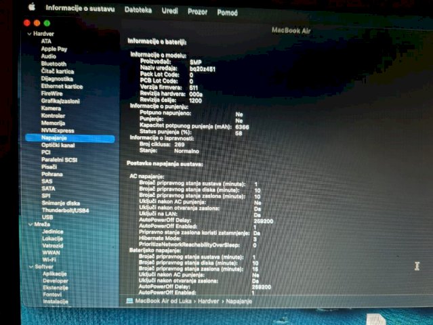Select Grafika/zasloni in the sidebar
Screen dimensions: 433x325
(x=60, y=101)
